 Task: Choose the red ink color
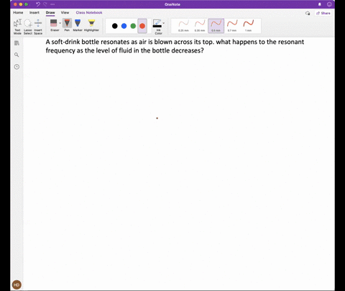142,26
